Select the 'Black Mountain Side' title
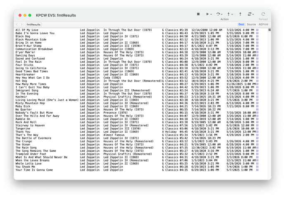 [x=31, y=39]
